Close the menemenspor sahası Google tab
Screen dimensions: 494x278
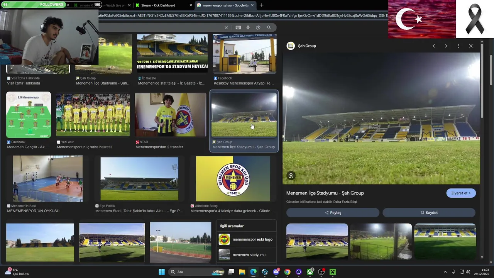252,5
